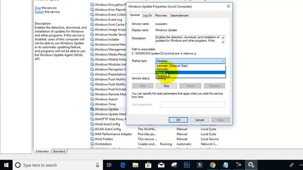This screenshot has height=170, width=303.
Task: Select the Windows Update Medic service row
Action: (108, 114)
